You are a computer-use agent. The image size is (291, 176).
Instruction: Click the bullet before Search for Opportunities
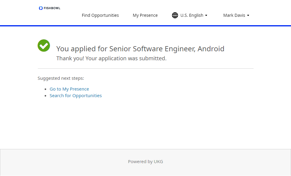point(46,96)
